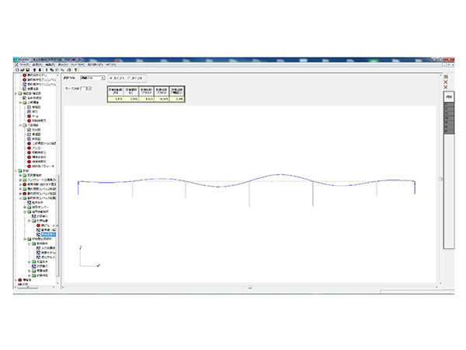Screen dimensions: 466x350
Task: Expand the red-circle node at the tree's bottom
Action: [x=16, y=279]
